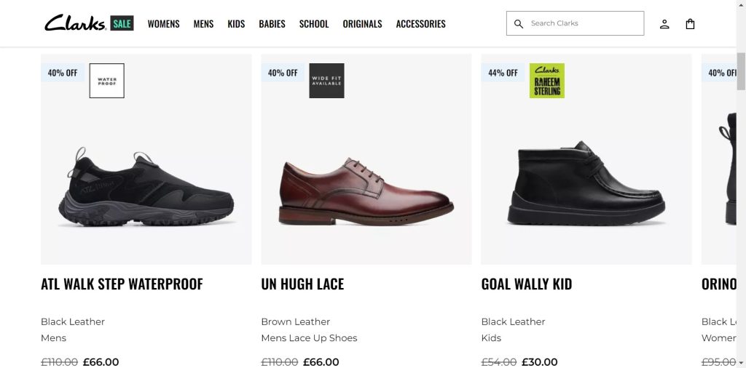The height and width of the screenshot is (368, 746).
Task: Click the Search Clarks input field
Action: pos(583,23)
